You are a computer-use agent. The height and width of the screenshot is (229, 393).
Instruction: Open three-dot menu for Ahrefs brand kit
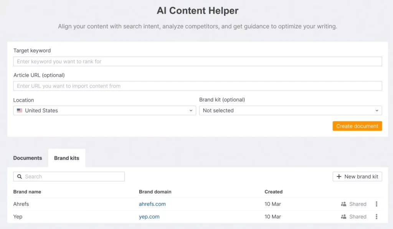click(x=376, y=204)
